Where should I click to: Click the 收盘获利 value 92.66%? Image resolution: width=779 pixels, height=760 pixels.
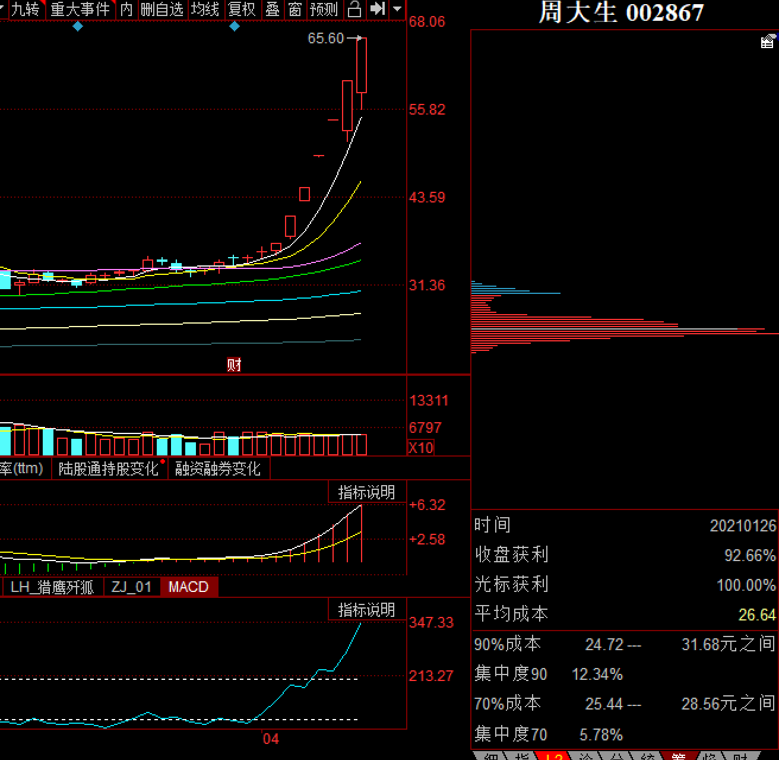click(x=750, y=555)
